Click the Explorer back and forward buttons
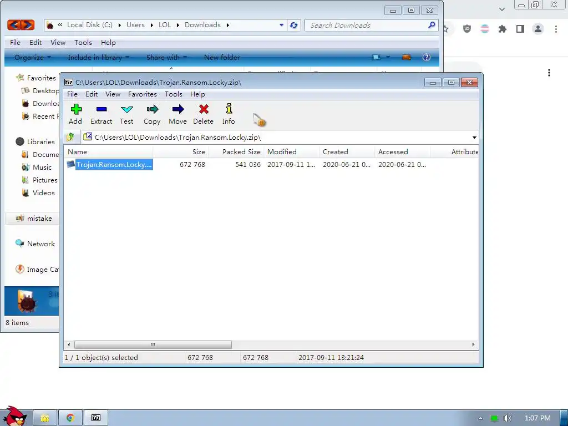Viewport: 568px width, 426px height. coord(21,24)
